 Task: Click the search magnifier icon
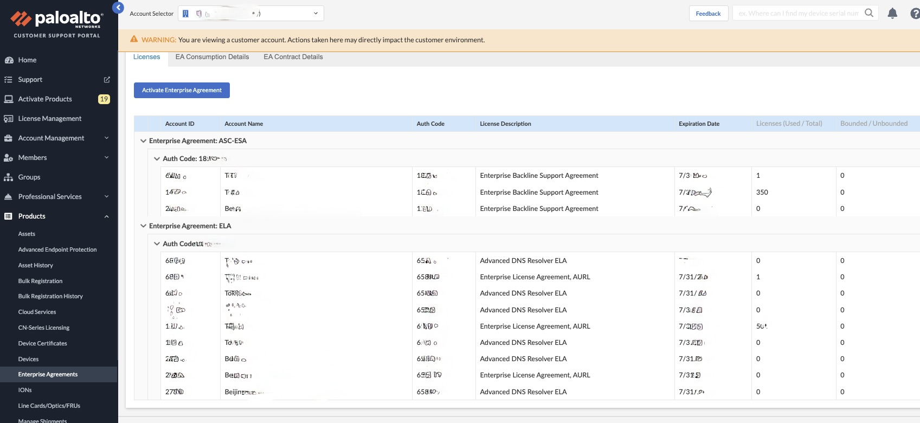pos(869,13)
